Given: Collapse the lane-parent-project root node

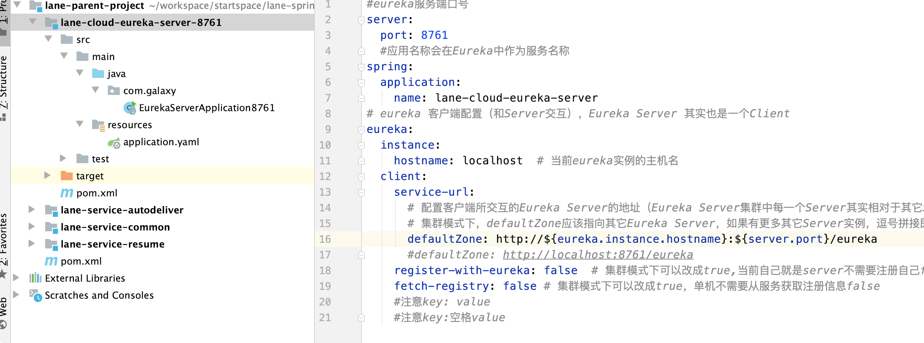Looking at the screenshot, I should click(17, 5).
